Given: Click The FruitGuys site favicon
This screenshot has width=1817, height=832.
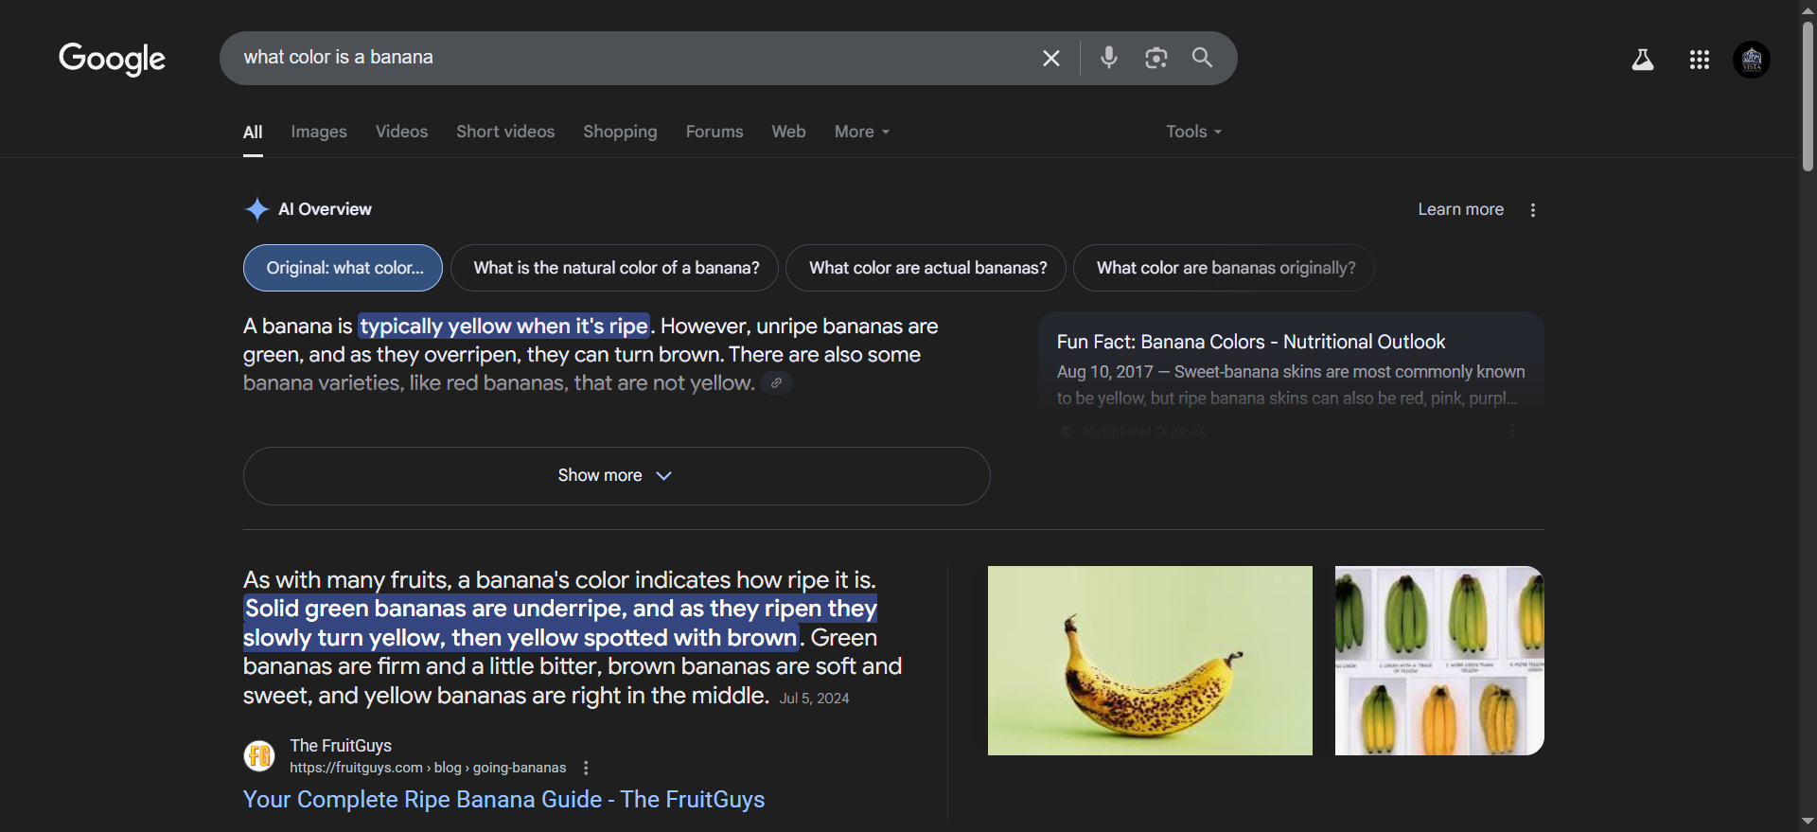Looking at the screenshot, I should coord(259,755).
